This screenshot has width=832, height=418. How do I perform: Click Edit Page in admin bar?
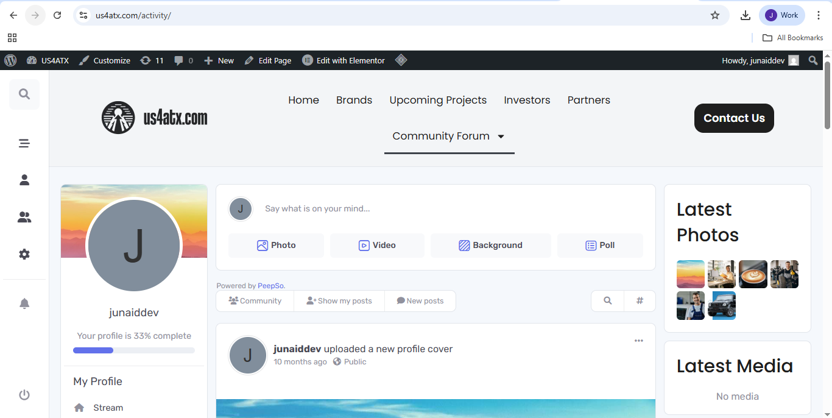click(268, 60)
